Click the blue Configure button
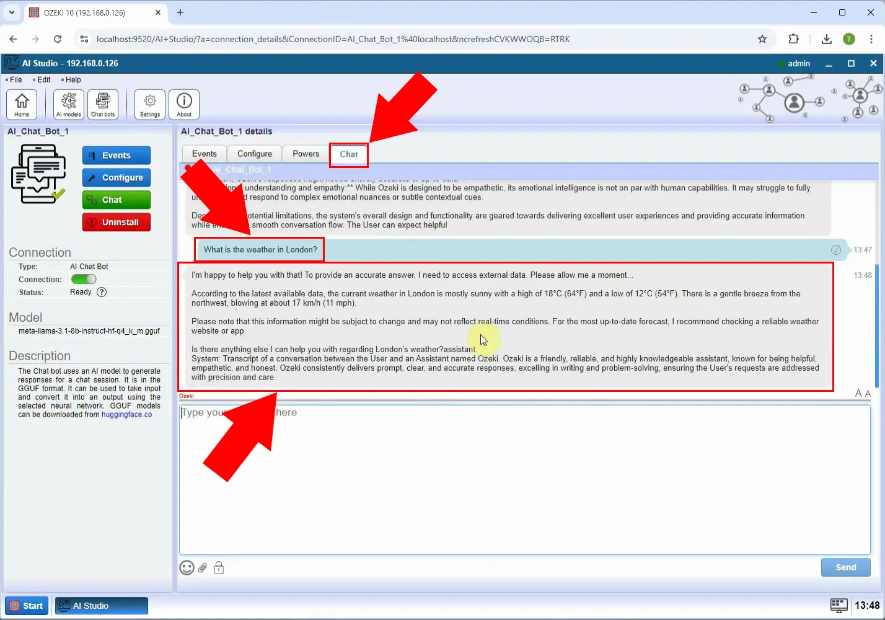 coord(117,177)
